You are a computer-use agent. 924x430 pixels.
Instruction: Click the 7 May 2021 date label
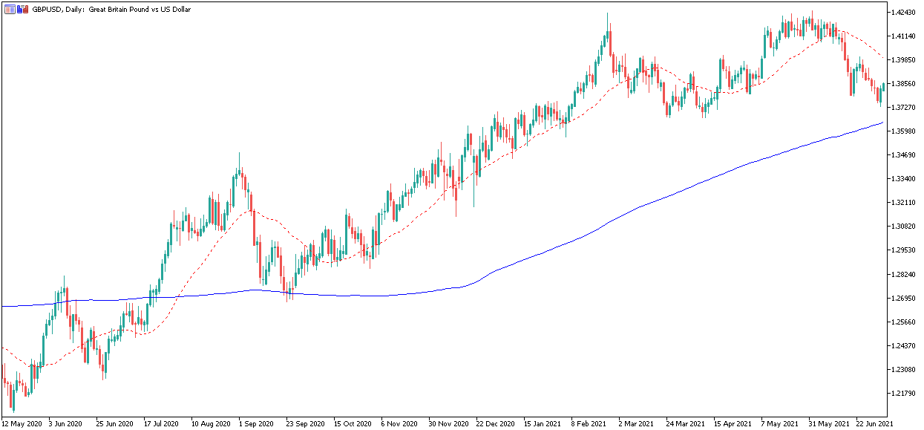pyautogui.click(x=782, y=423)
